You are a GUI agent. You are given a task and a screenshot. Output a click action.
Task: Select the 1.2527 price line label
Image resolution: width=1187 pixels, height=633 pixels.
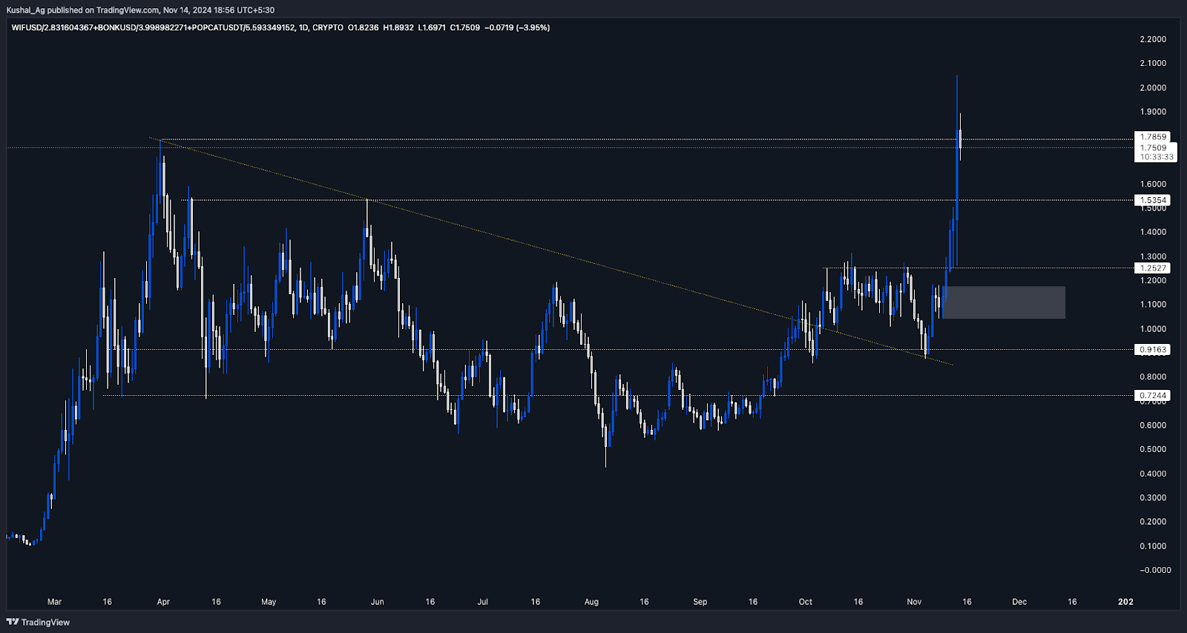(1154, 268)
